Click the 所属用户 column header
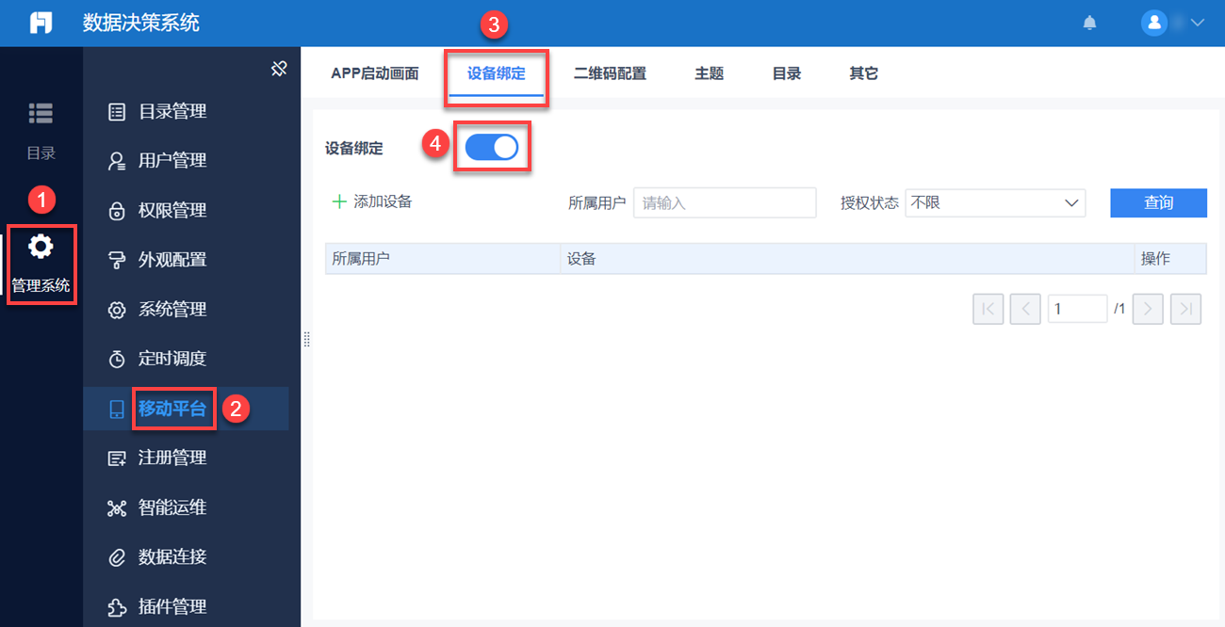 (443, 259)
